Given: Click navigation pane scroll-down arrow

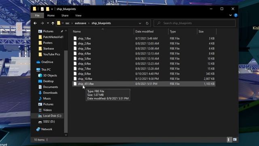Looking at the screenshot, I should [66, 135].
